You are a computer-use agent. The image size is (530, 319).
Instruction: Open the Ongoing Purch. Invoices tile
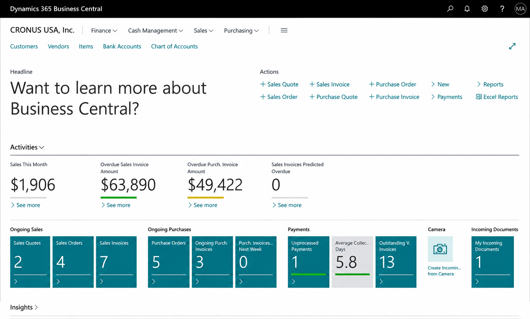coord(212,262)
